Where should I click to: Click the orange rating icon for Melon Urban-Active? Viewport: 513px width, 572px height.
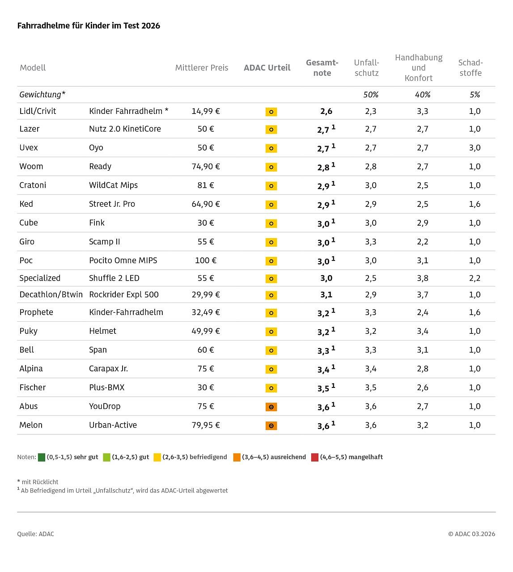pyautogui.click(x=271, y=426)
